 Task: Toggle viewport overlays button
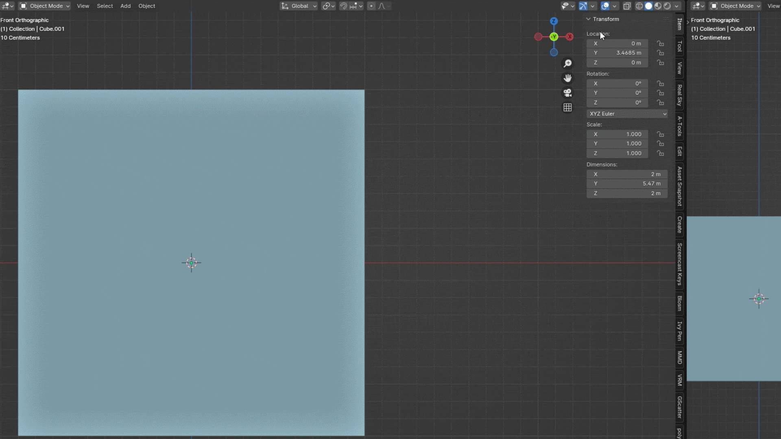pyautogui.click(x=605, y=6)
